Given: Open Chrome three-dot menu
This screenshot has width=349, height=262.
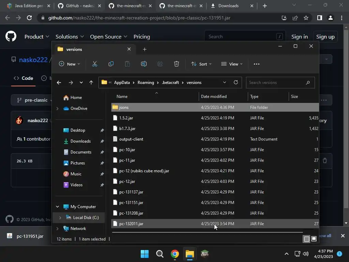Looking at the screenshot, I should tap(342, 18).
